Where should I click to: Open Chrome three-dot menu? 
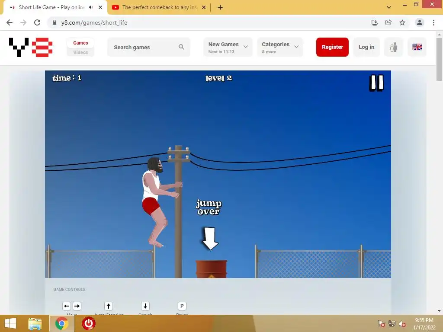pos(433,22)
